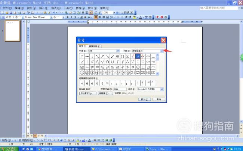Open the 编辑 Edit menu

click(19, 8)
